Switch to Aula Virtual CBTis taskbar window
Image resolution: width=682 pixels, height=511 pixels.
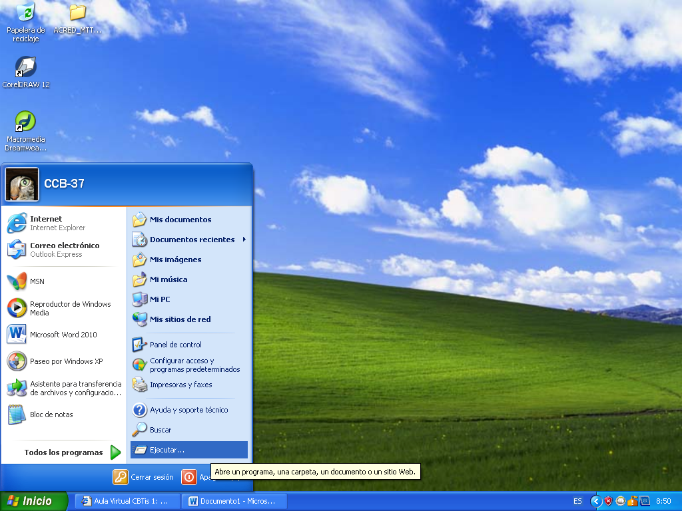pos(127,501)
